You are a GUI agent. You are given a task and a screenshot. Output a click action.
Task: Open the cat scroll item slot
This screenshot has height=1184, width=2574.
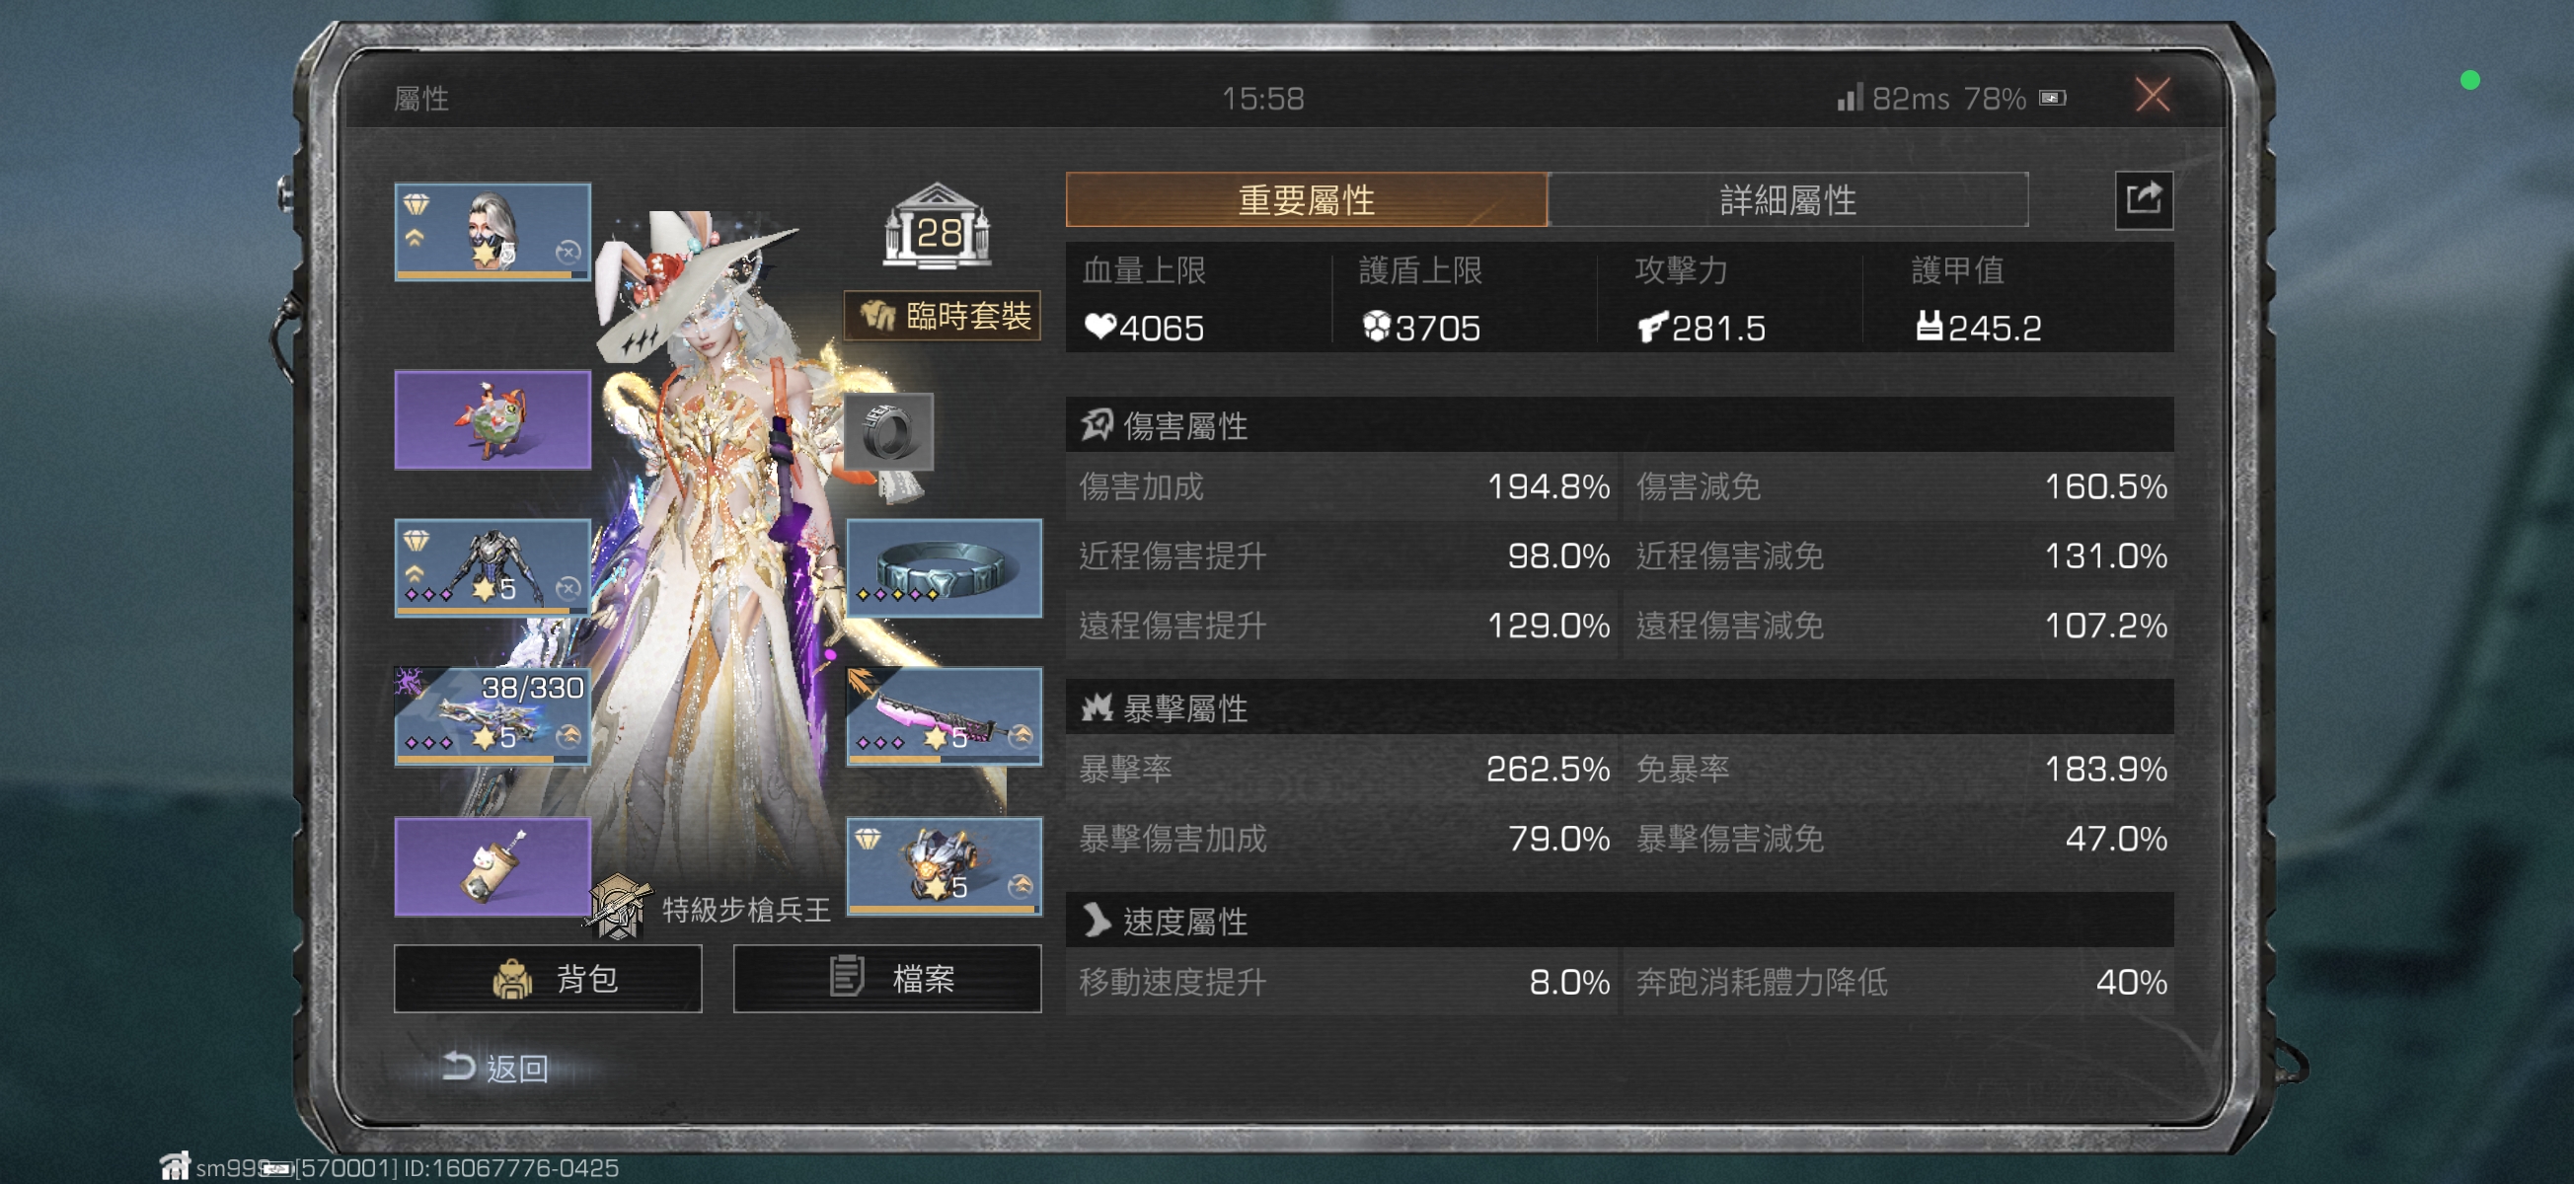point(492,866)
